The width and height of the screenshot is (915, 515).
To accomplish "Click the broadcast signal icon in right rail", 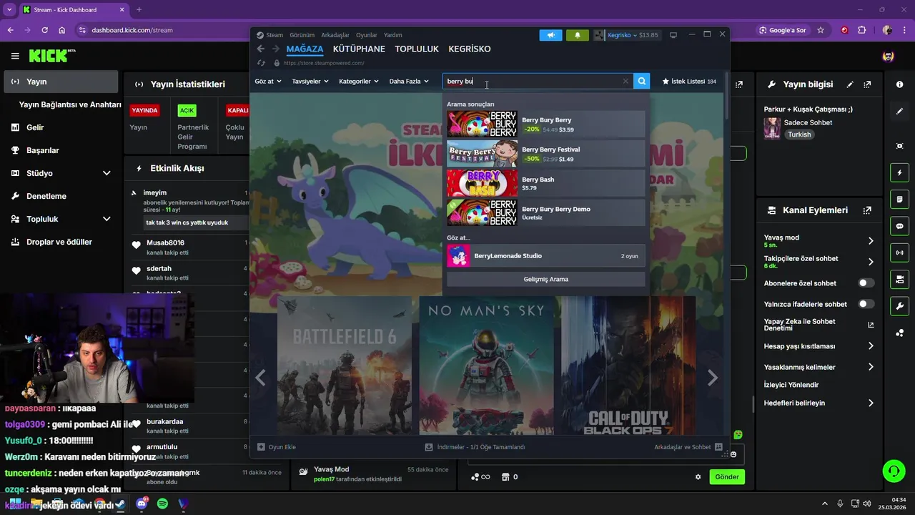I will pyautogui.click(x=899, y=252).
